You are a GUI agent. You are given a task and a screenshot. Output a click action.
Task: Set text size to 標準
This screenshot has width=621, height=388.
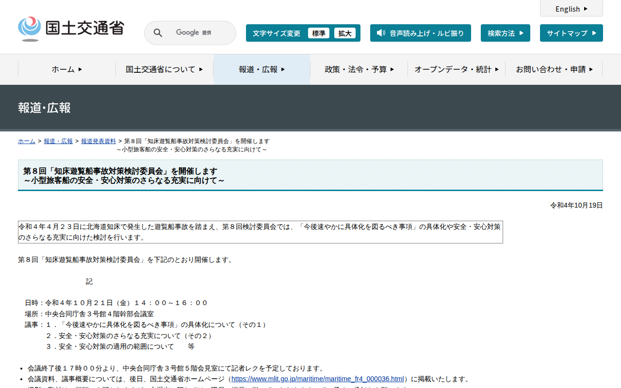pyautogui.click(x=319, y=33)
